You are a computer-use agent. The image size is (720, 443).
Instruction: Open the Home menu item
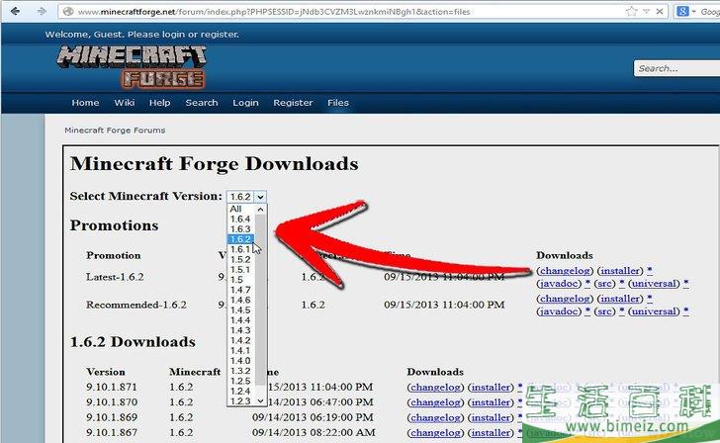point(85,103)
